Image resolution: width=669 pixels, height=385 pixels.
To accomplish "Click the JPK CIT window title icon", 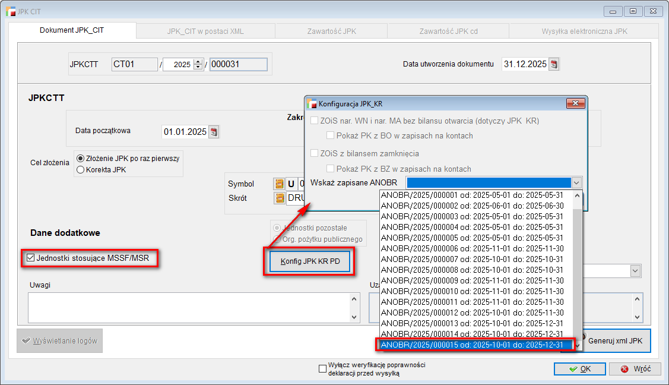I will tap(10, 11).
